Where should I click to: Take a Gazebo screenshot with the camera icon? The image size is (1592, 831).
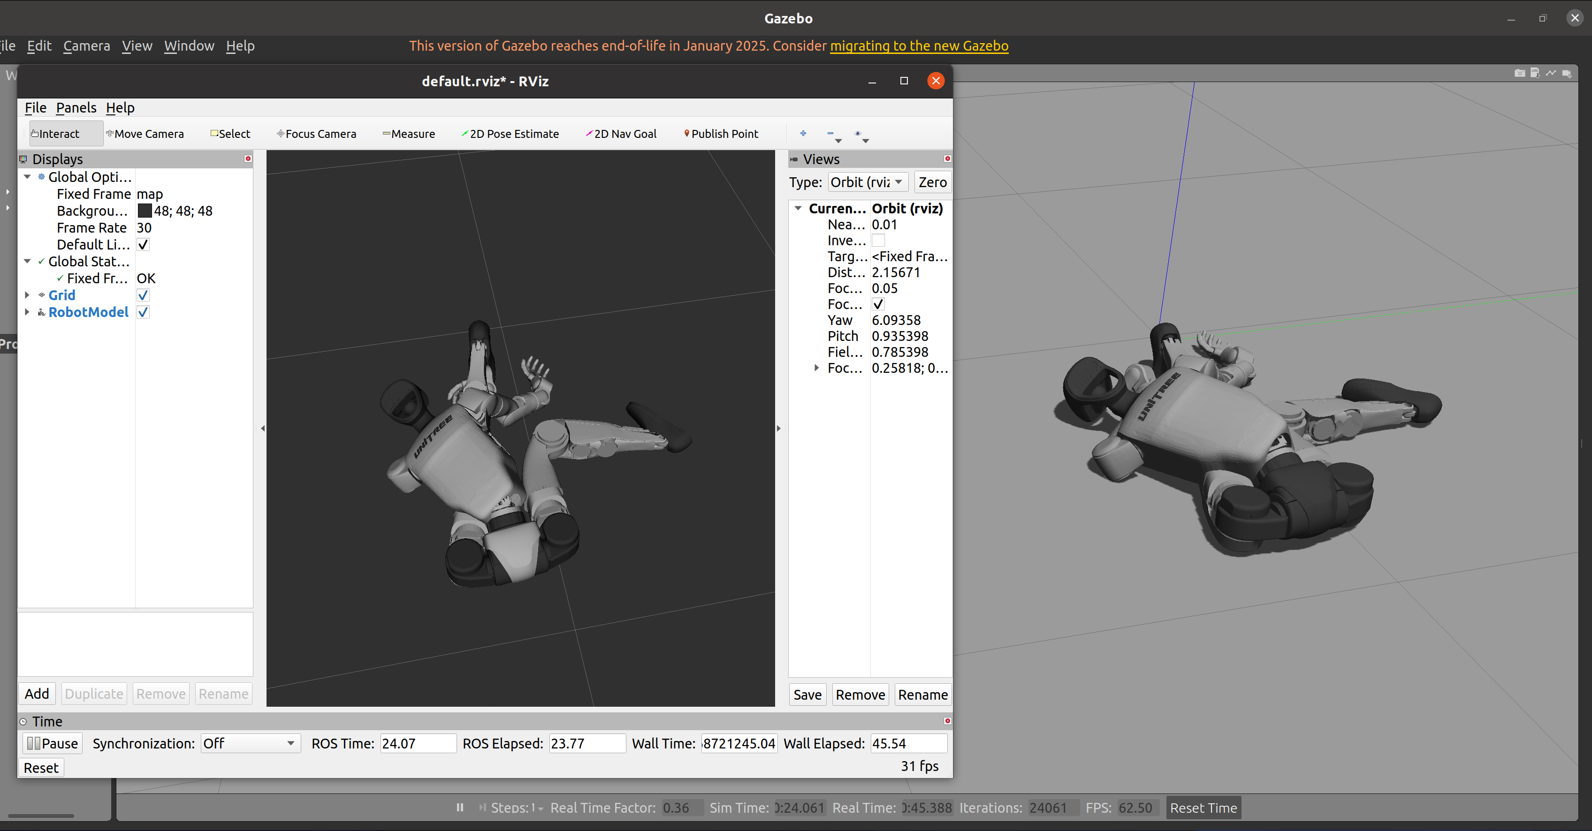point(1519,73)
